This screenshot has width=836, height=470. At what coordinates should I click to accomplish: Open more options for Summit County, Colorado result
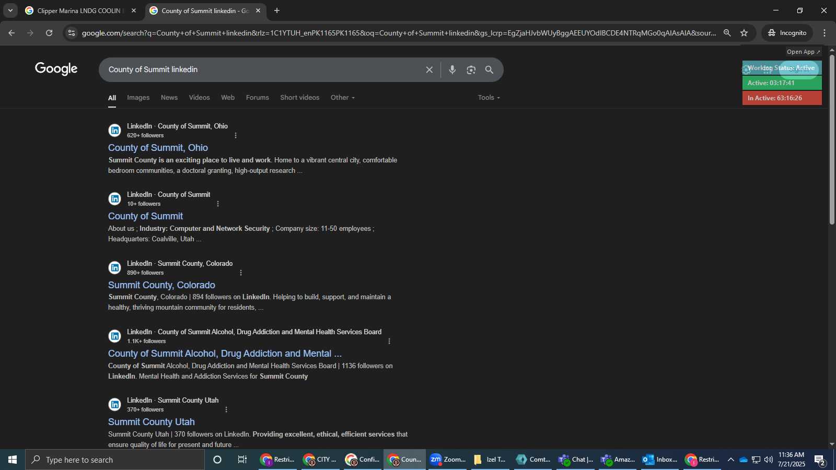tap(241, 273)
